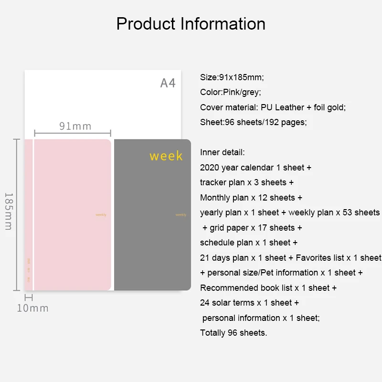The image size is (382, 382).
Task: Click the Monthly plan x 12 sheets line
Action: click(251, 198)
